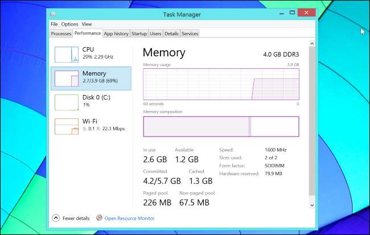
Task: Select the Wi-Fi graph thumbnail
Action: click(67, 126)
